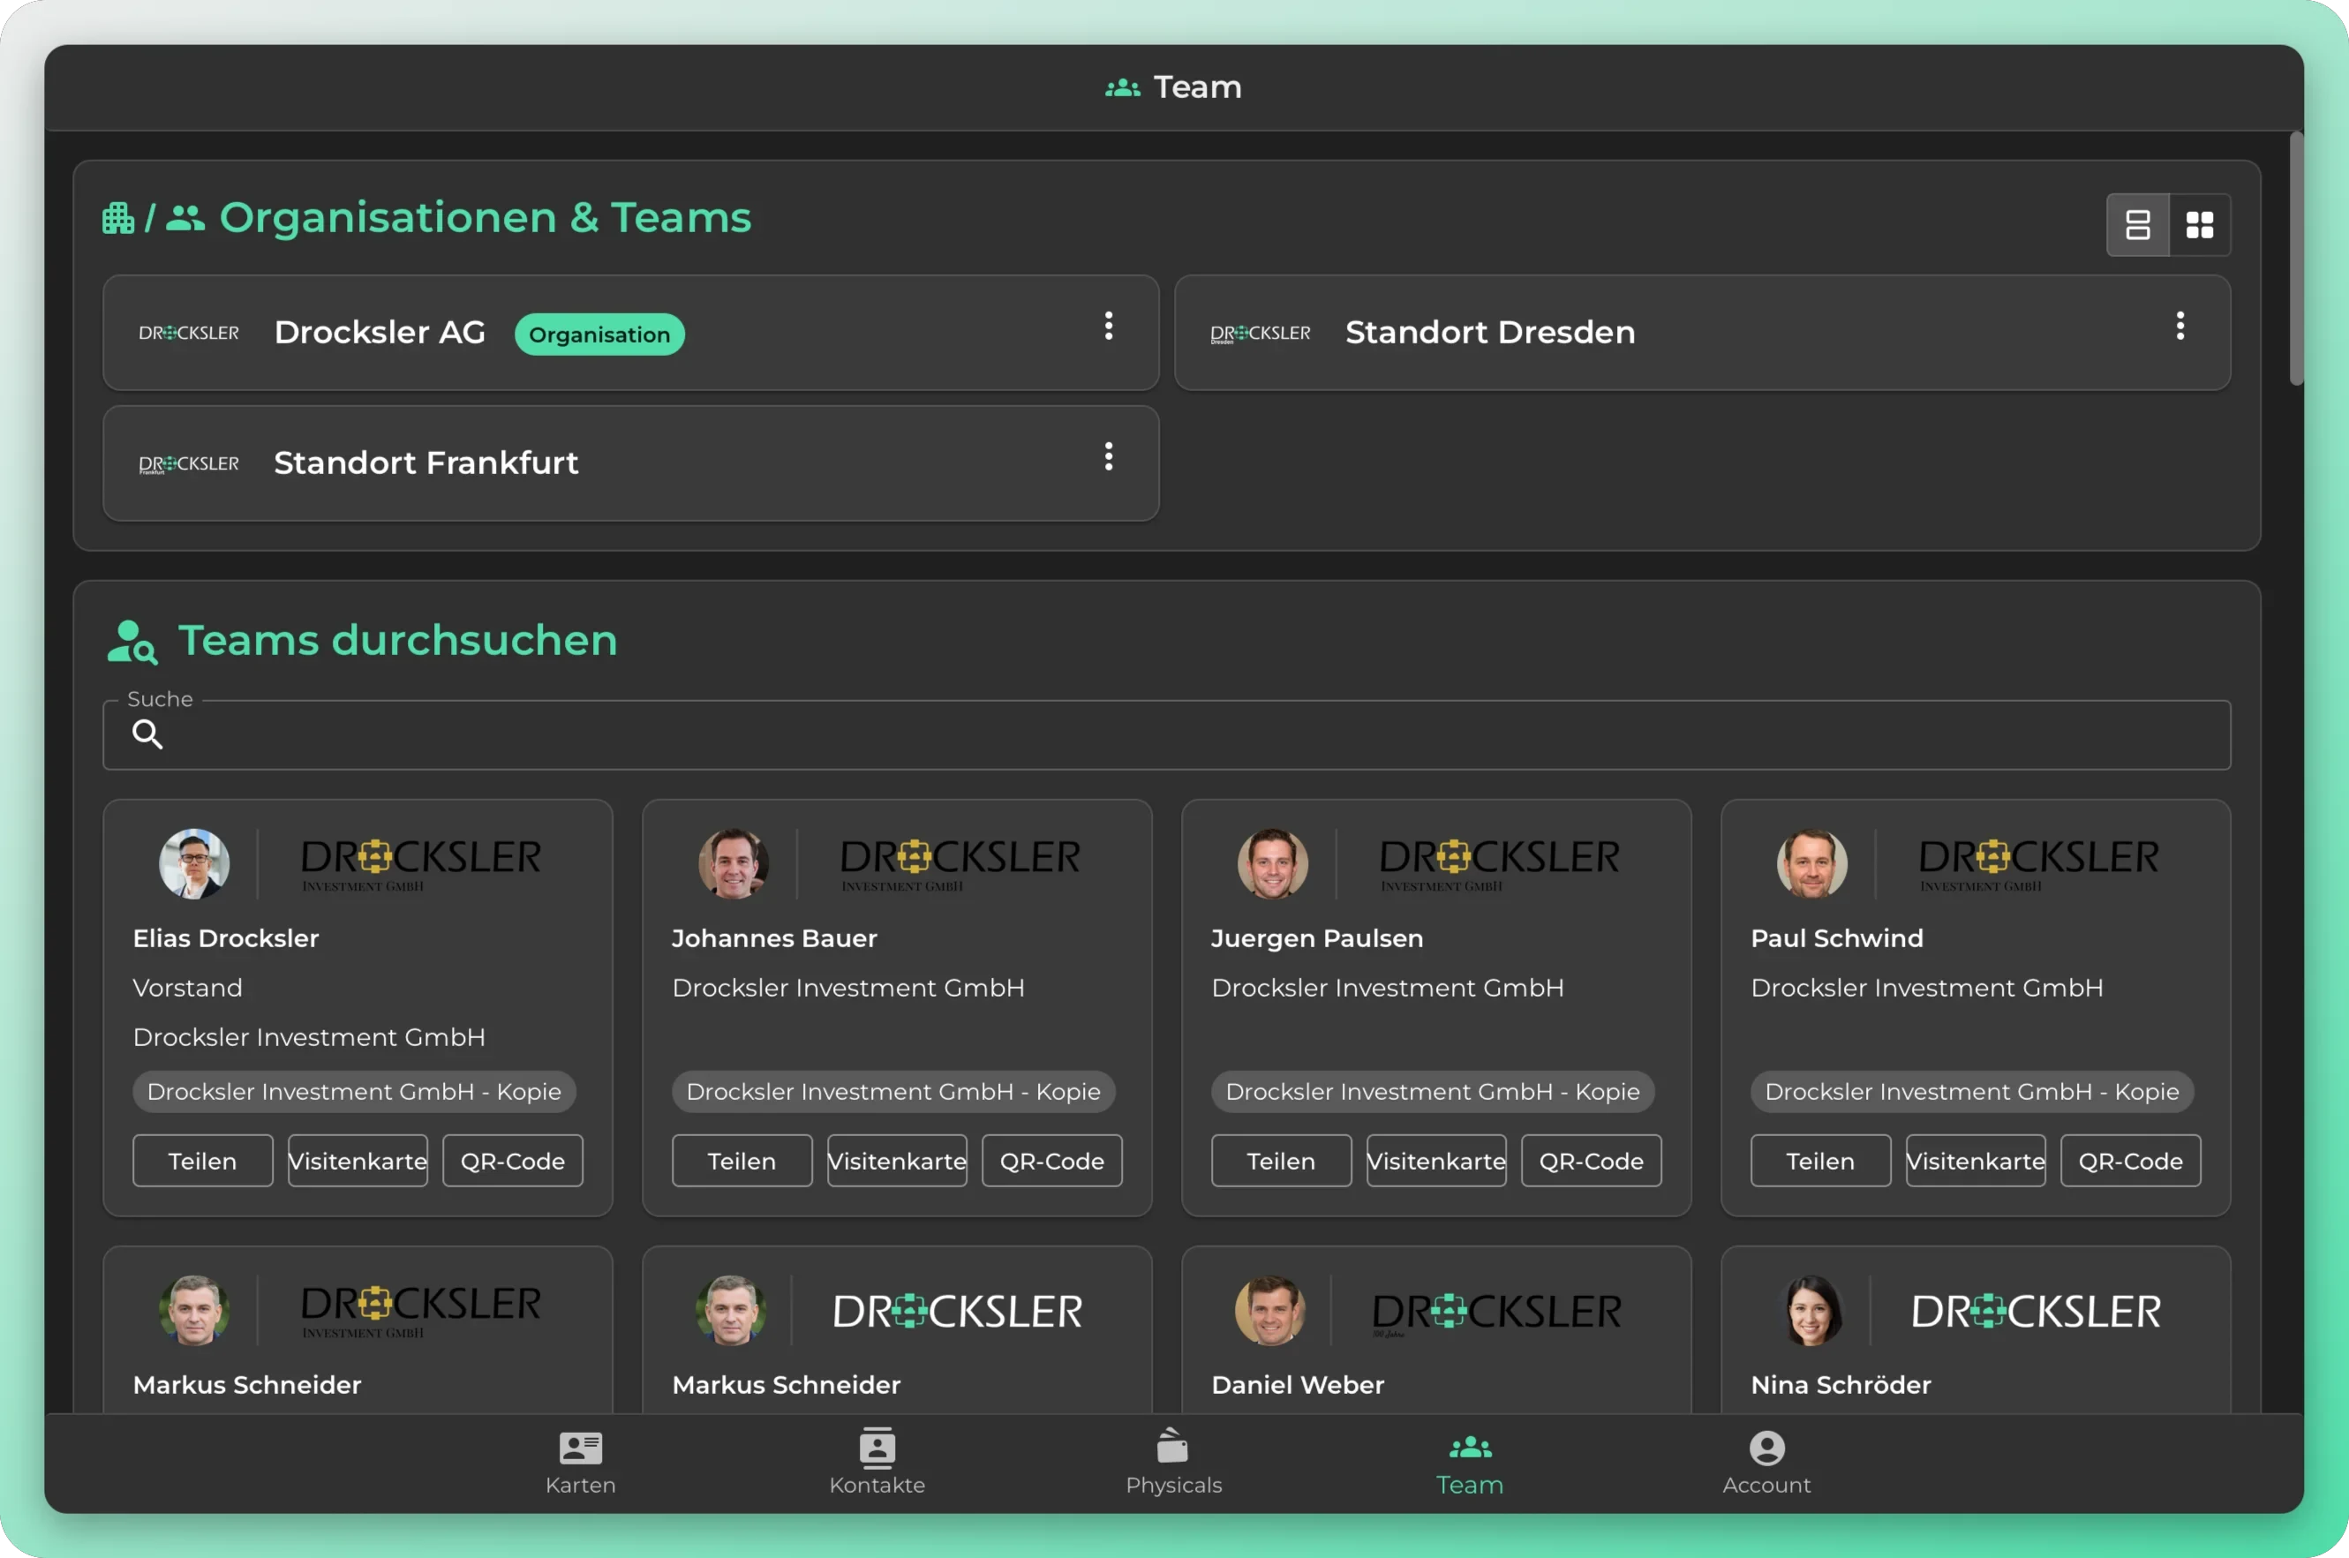The image size is (2349, 1558).
Task: Click Juergen Paulsen's profile photo
Action: 1273,863
